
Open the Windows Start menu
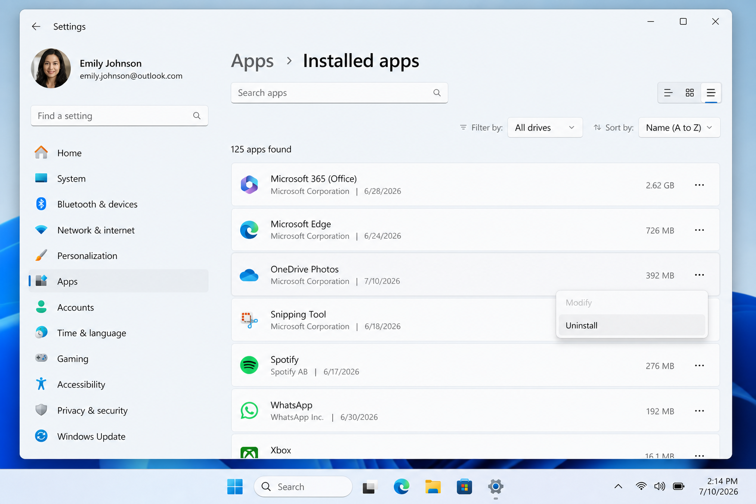coord(235,487)
